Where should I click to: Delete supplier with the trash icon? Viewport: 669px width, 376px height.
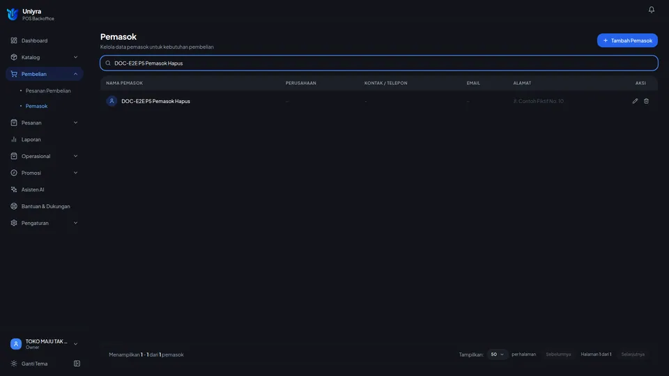pyautogui.click(x=646, y=101)
